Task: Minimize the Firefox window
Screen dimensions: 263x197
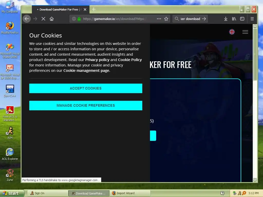Action: pos(242,9)
